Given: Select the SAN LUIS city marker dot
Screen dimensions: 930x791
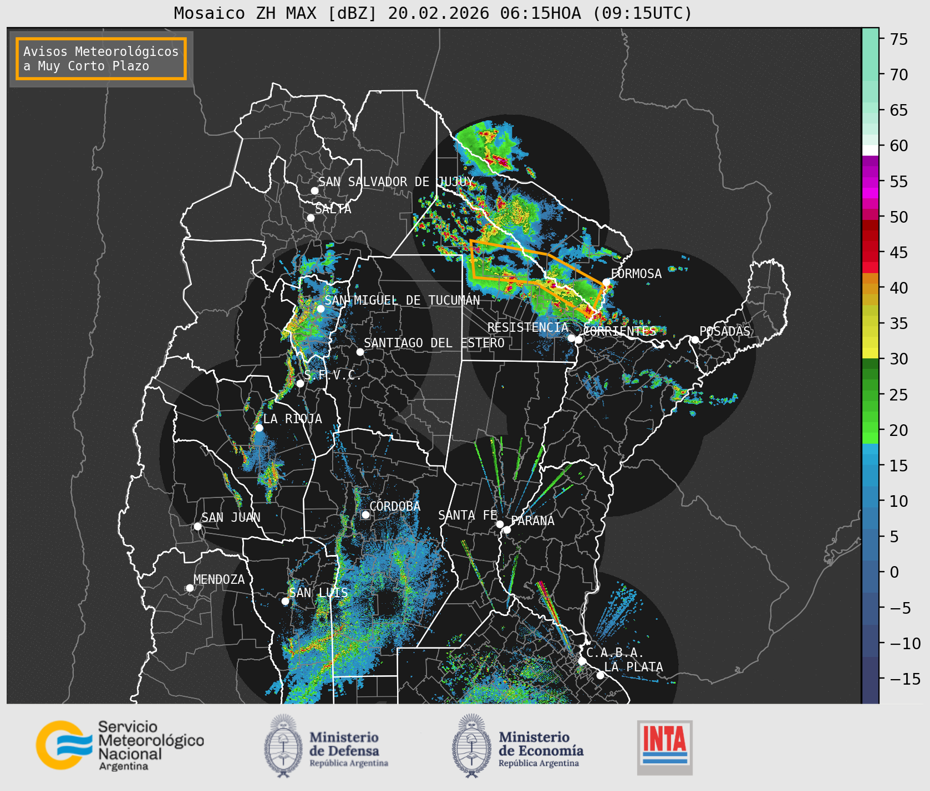Looking at the screenshot, I should coord(285,601).
